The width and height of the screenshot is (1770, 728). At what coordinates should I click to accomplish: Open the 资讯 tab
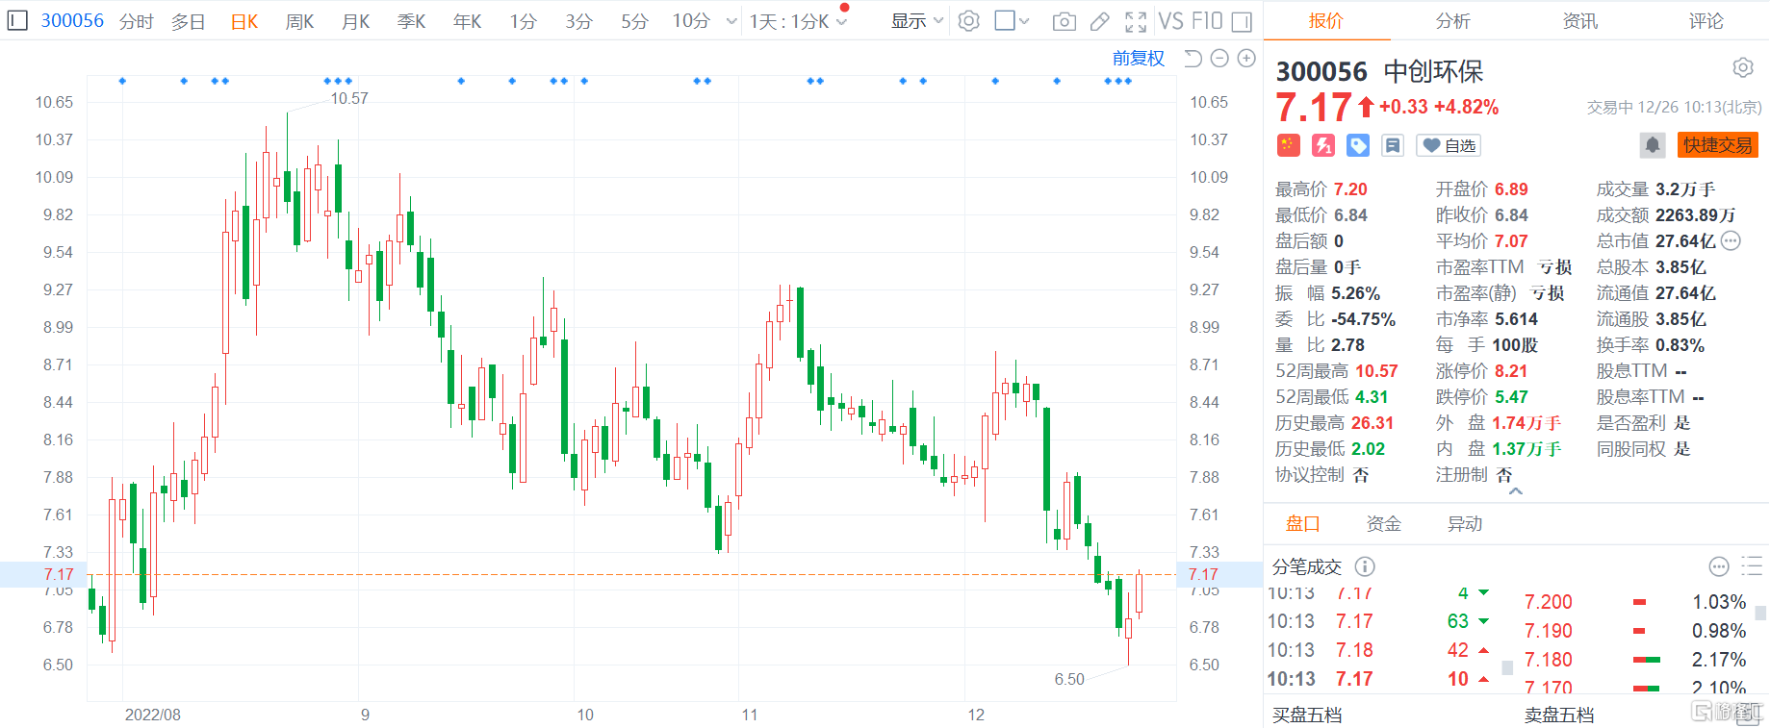(x=1579, y=21)
